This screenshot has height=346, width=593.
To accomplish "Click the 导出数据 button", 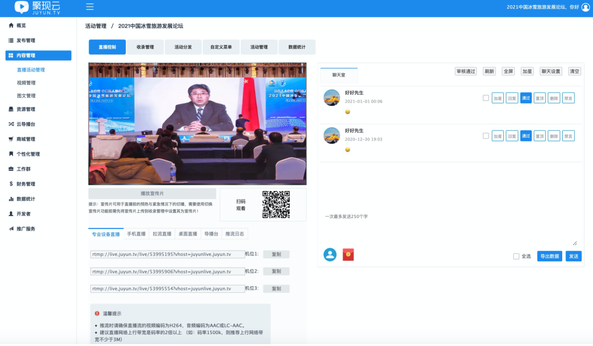I will coord(549,256).
